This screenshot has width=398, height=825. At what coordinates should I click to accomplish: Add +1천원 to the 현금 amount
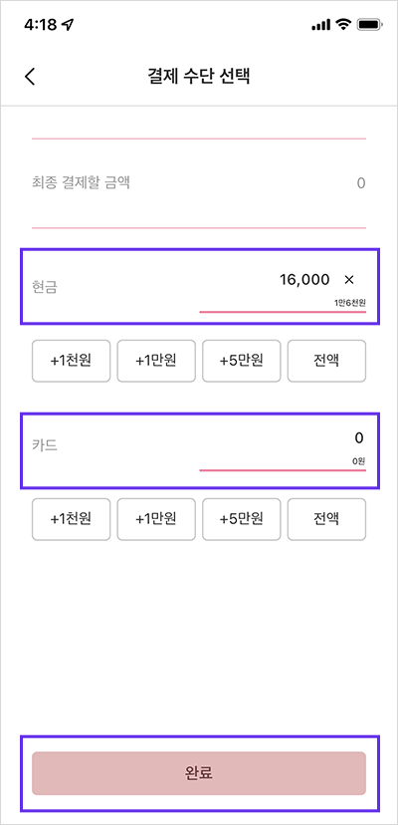coord(71,361)
